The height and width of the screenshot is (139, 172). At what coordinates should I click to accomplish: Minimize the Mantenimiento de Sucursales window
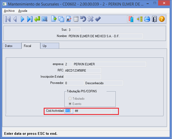point(148,4)
